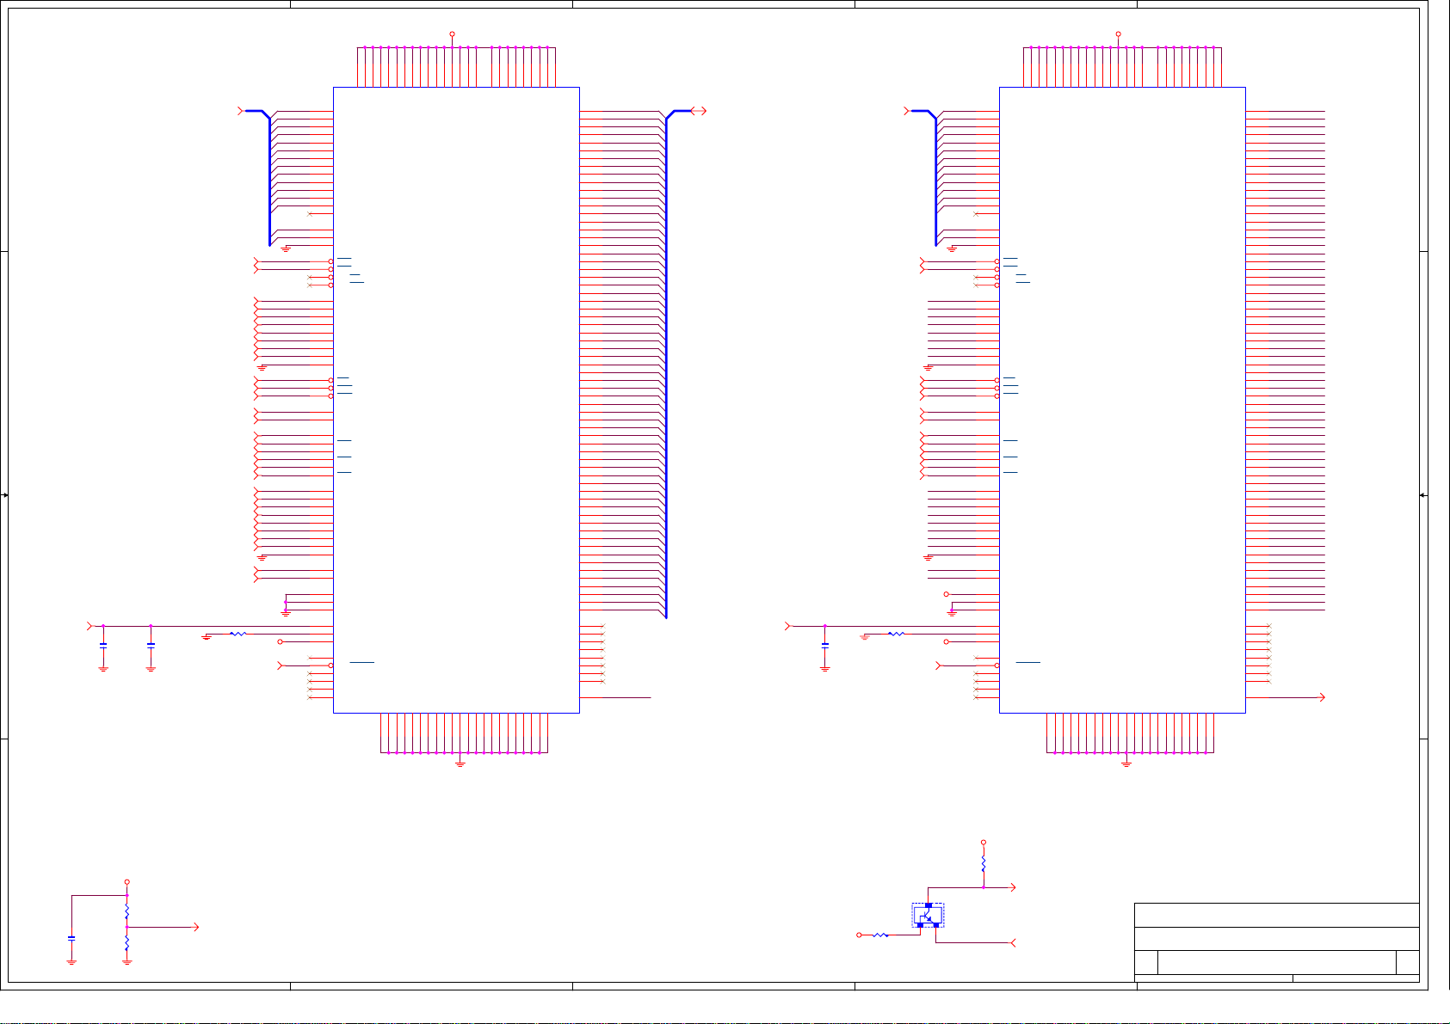Select the single capacitor left of the right IC

(825, 644)
